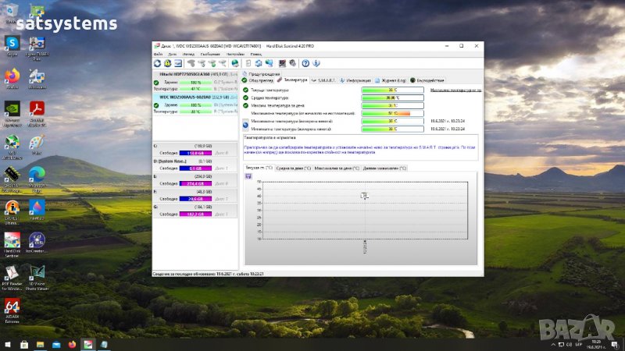The width and height of the screenshot is (625, 351).
Task: Click the yellow warning alert toolbar icon
Action: click(x=167, y=63)
